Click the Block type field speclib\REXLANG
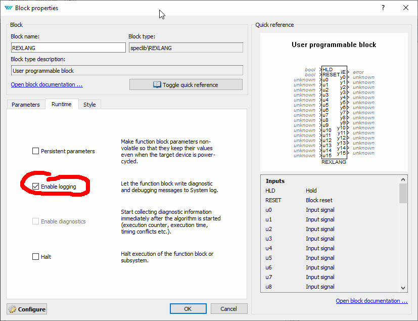 186,48
